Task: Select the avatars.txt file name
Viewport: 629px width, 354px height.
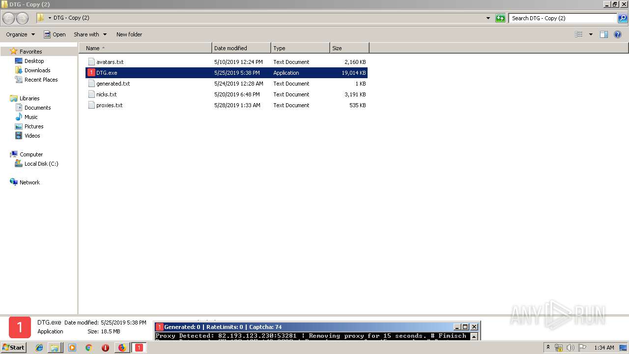Action: pos(110,62)
